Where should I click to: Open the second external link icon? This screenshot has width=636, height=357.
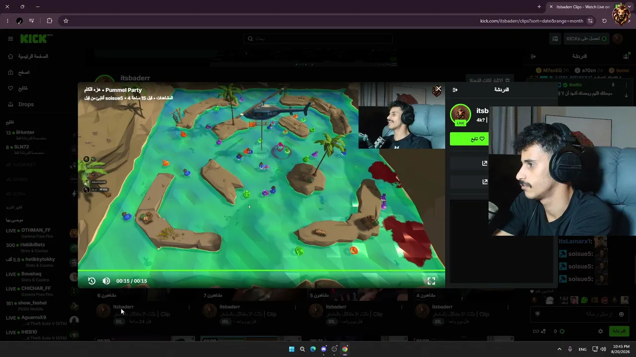coord(485,181)
